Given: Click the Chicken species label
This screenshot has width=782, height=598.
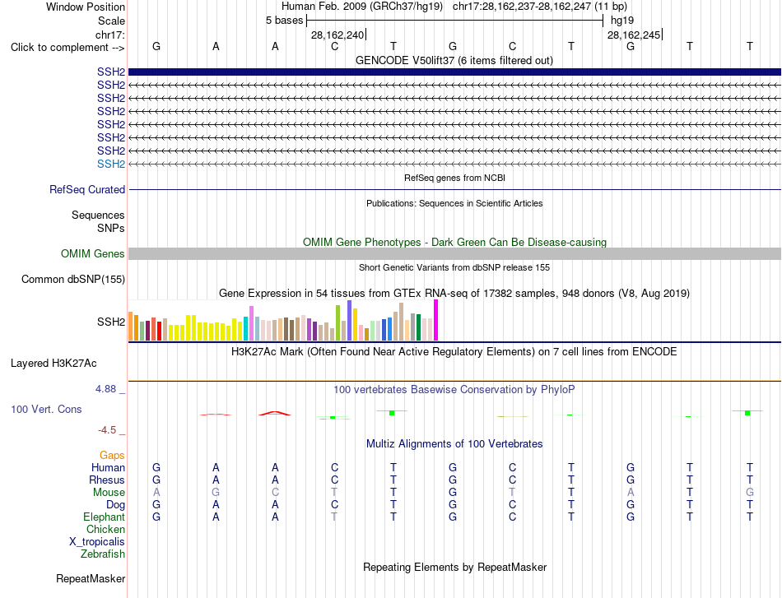Looking at the screenshot, I should point(105,529).
